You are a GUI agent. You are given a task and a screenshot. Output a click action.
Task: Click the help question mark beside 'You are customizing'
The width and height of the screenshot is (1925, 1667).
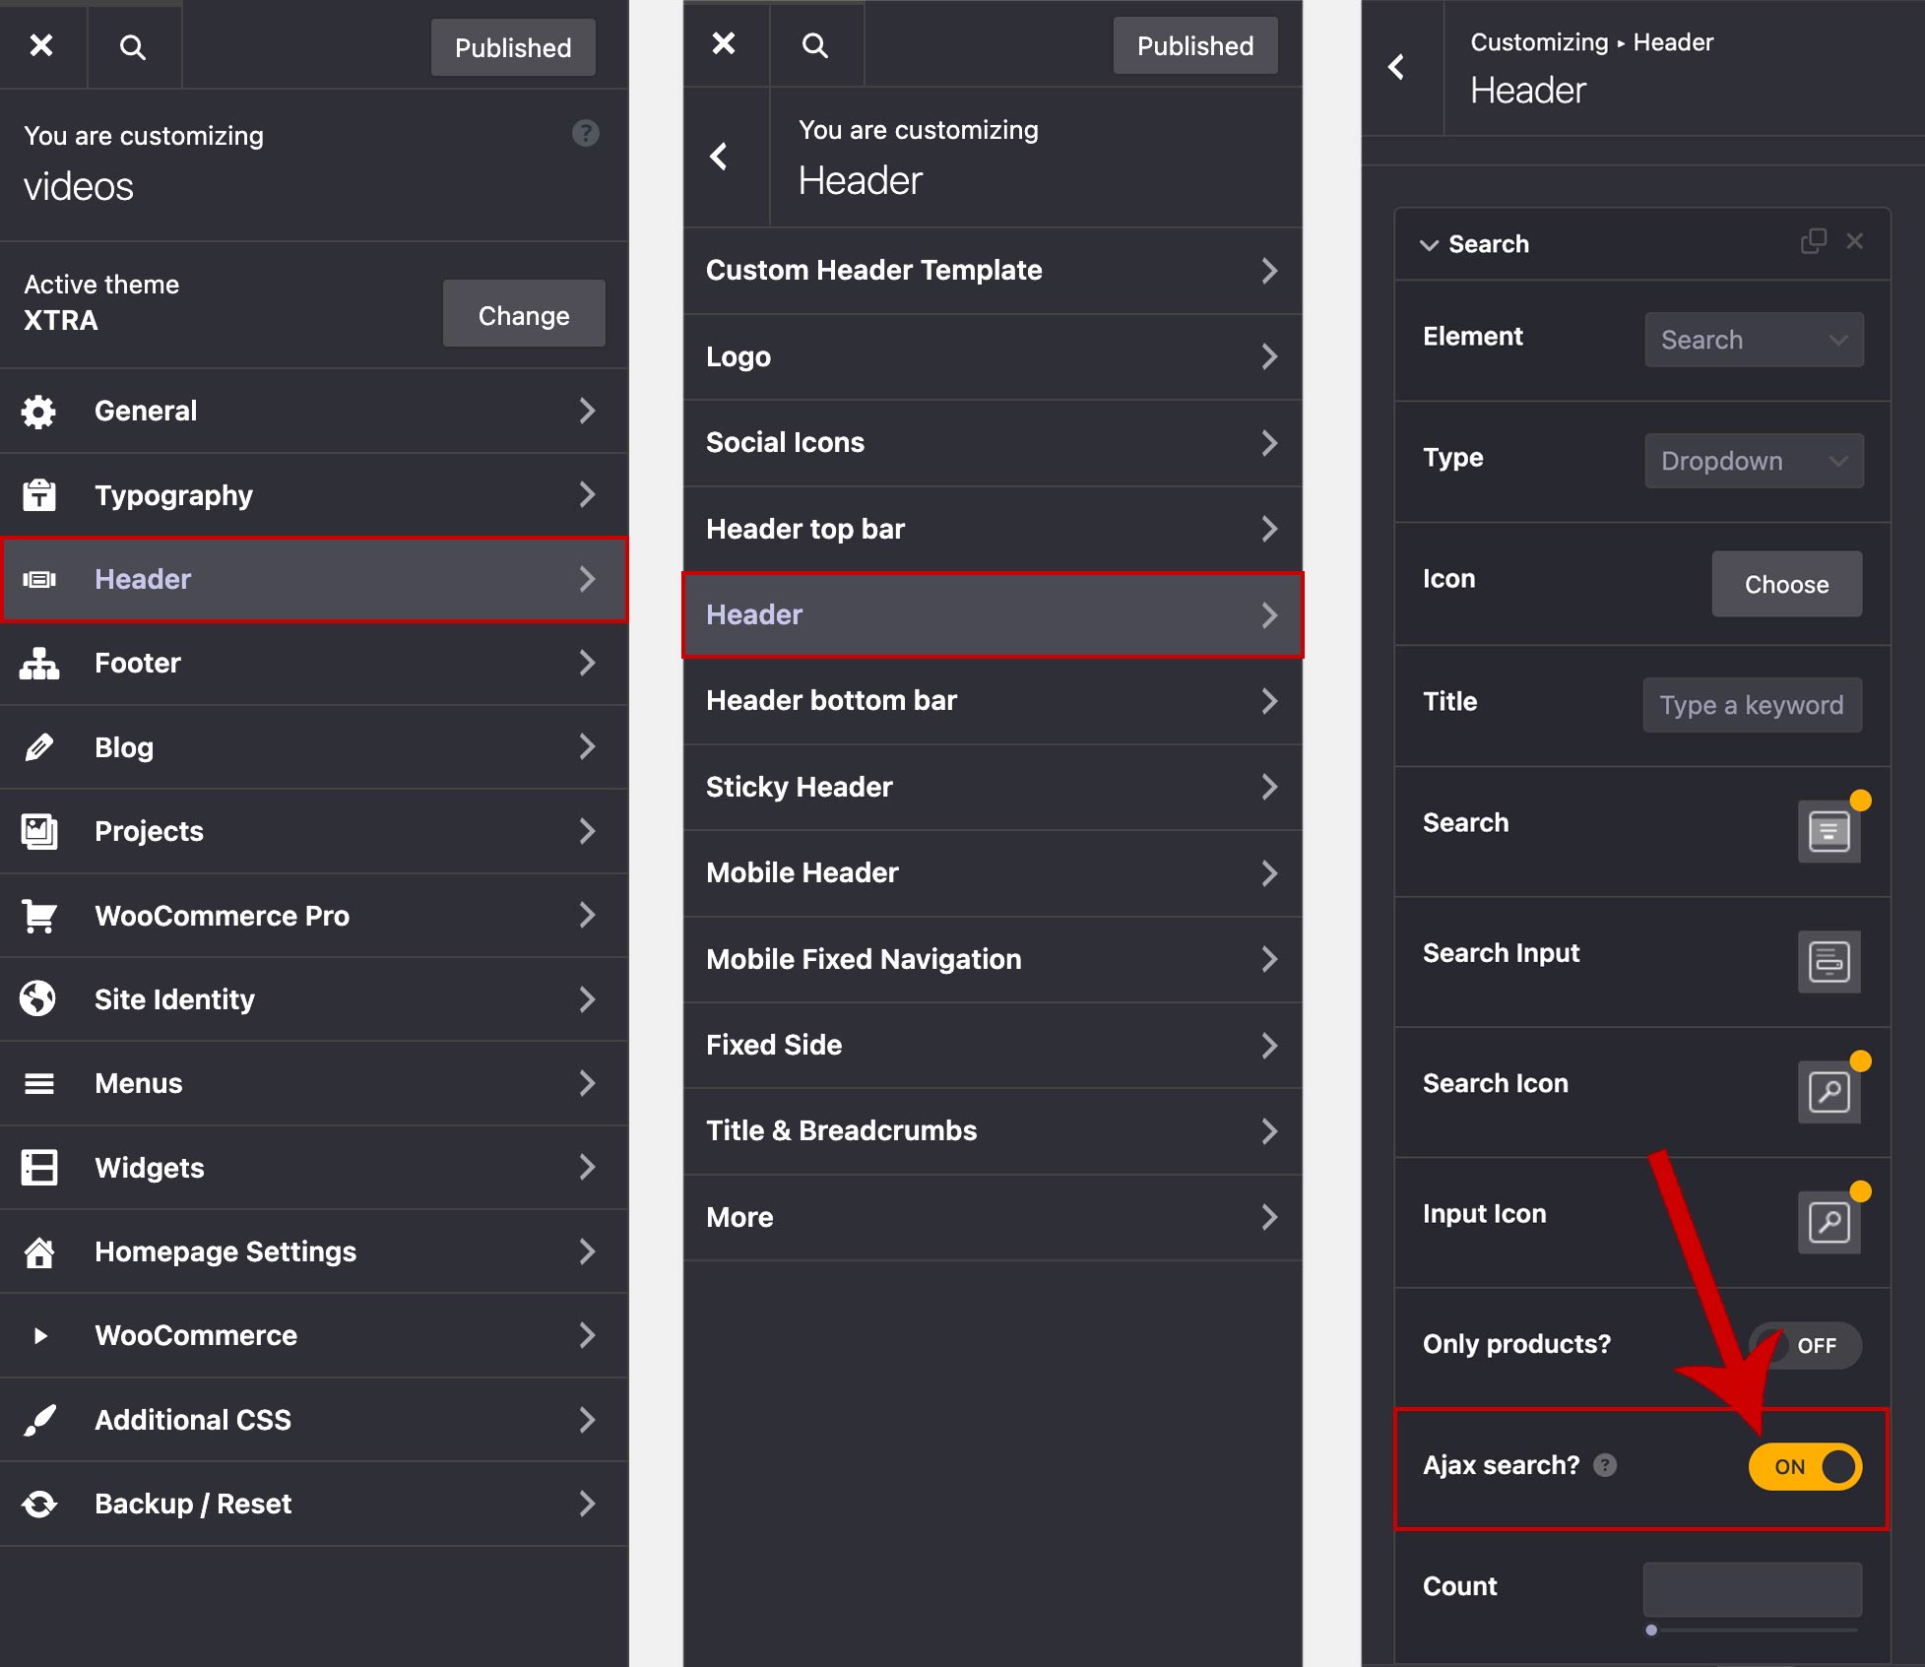coord(585,133)
